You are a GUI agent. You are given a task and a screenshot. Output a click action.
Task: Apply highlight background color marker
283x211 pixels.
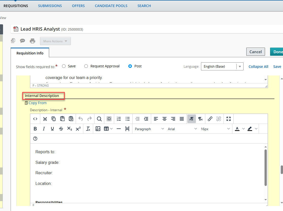pyautogui.click(x=250, y=129)
